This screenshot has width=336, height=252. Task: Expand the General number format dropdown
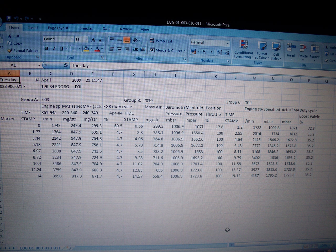coord(227,43)
